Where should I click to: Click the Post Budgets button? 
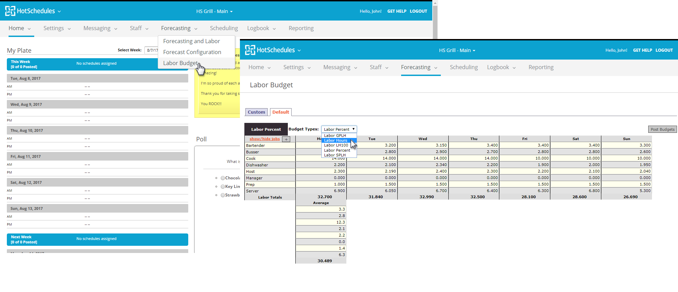(663, 129)
